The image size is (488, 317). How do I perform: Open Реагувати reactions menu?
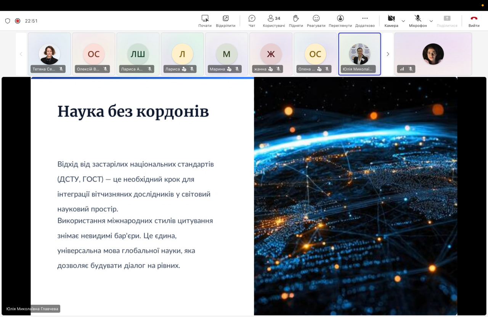pos(316,21)
